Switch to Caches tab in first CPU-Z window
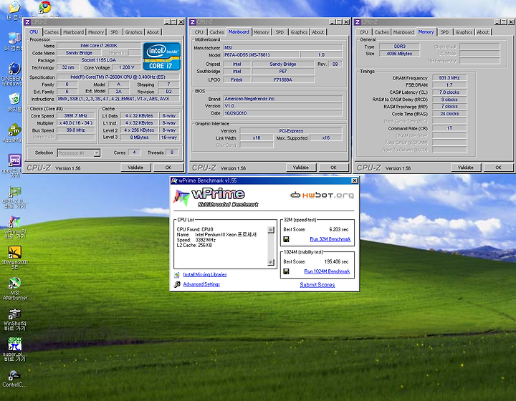 pyautogui.click(x=52, y=32)
